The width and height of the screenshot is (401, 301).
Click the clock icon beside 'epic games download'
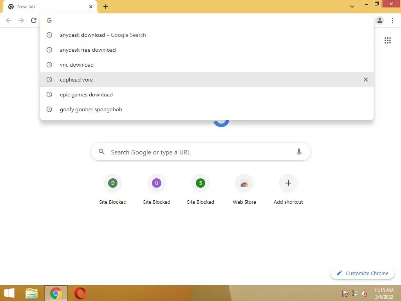(49, 94)
